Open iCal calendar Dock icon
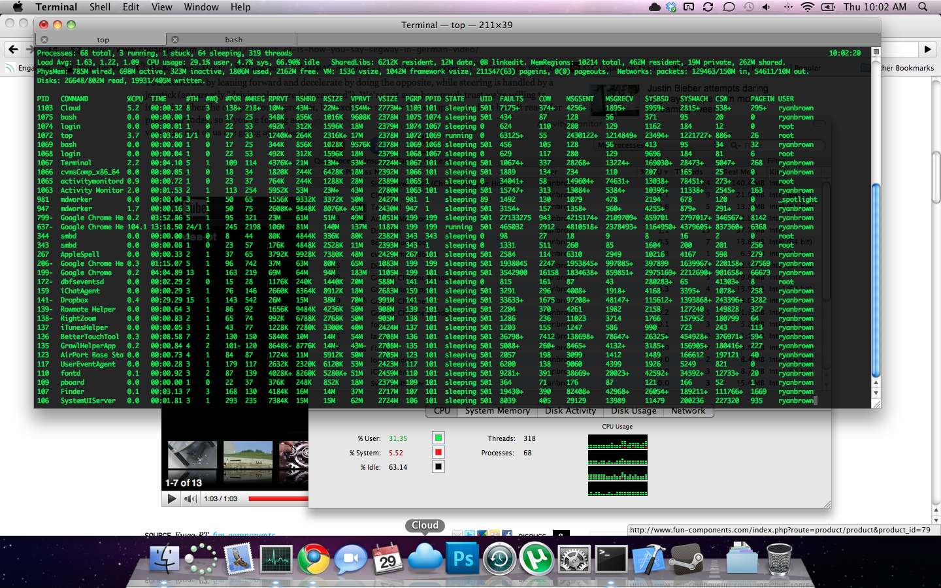This screenshot has height=588, width=941. (388, 559)
